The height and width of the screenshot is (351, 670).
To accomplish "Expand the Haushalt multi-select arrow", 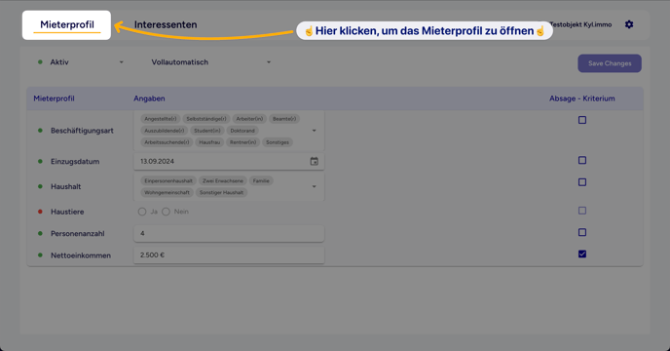I will point(314,186).
